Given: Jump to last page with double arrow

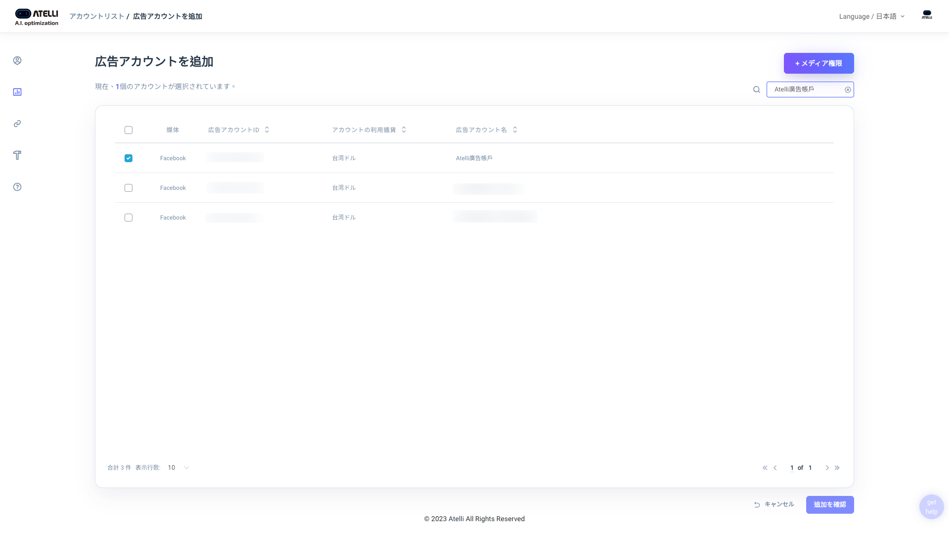Looking at the screenshot, I should 837,468.
